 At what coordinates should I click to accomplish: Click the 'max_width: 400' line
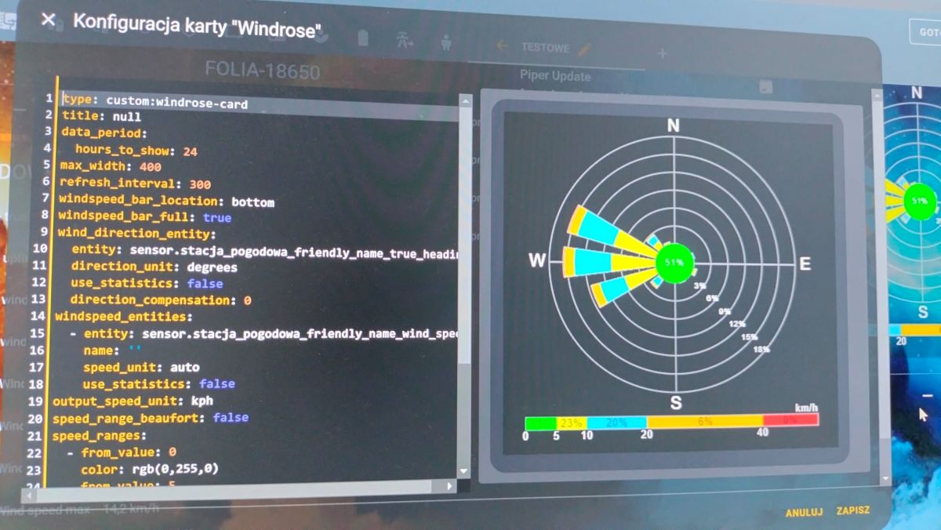coord(111,166)
